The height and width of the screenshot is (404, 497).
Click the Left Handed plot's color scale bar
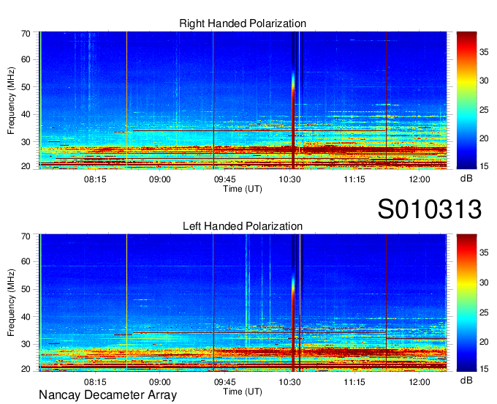point(466,303)
